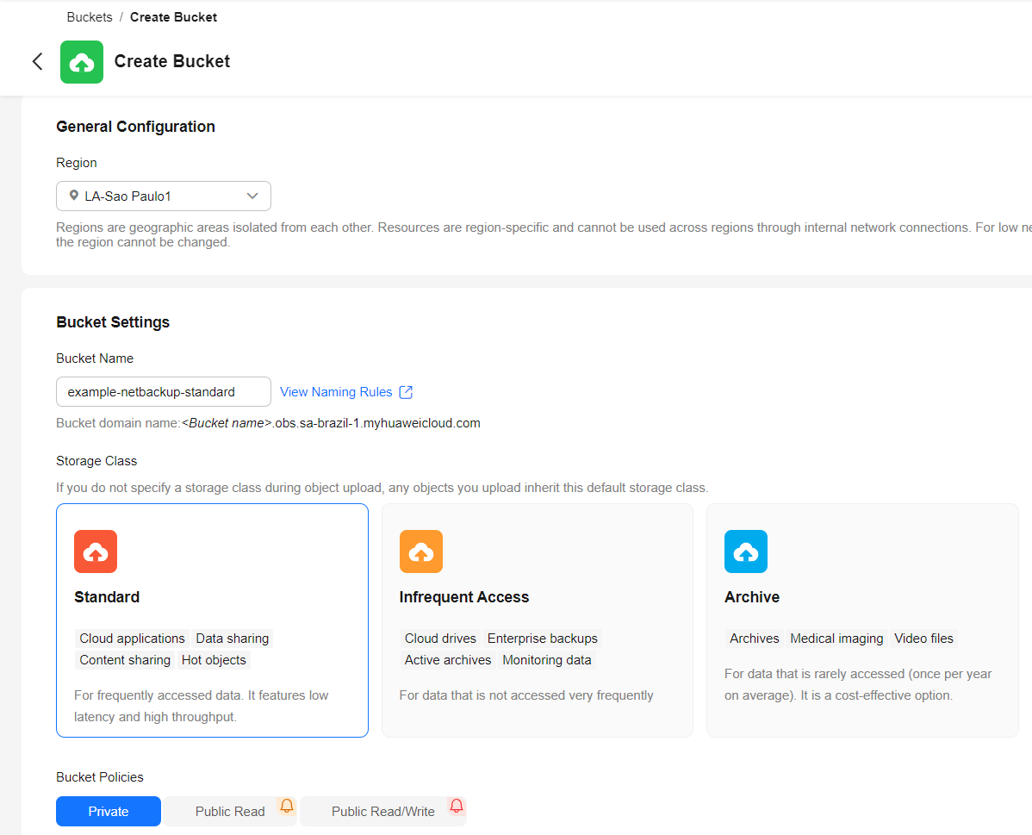The width and height of the screenshot is (1032, 835).
Task: Open the Region dropdown
Action: coord(164,196)
